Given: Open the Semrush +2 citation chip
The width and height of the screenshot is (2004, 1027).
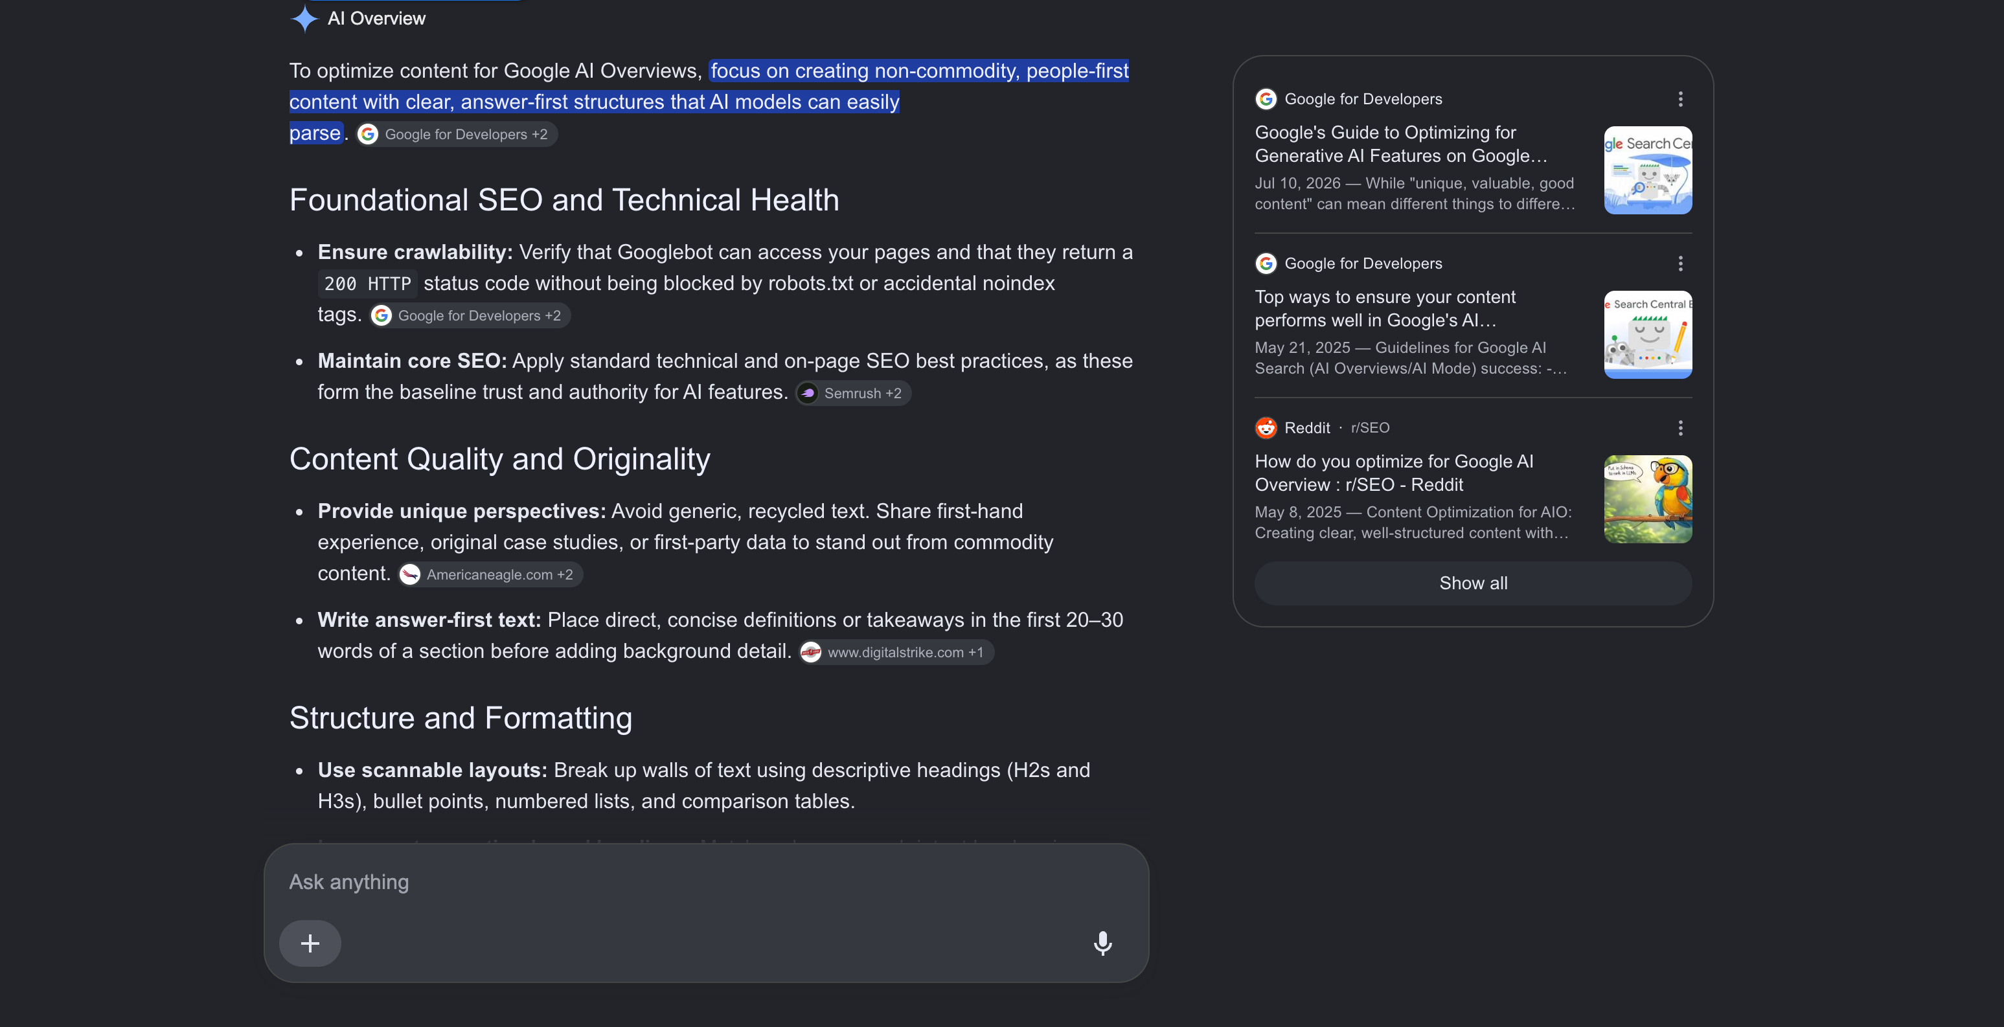Looking at the screenshot, I should [854, 393].
